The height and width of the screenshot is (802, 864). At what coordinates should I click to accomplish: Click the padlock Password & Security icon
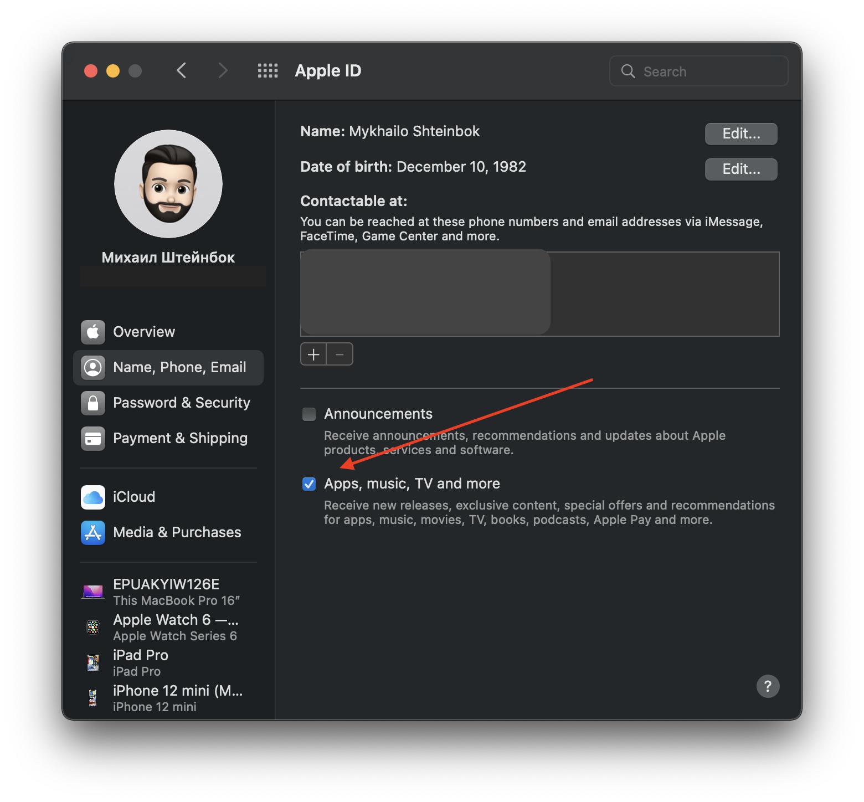click(x=93, y=403)
